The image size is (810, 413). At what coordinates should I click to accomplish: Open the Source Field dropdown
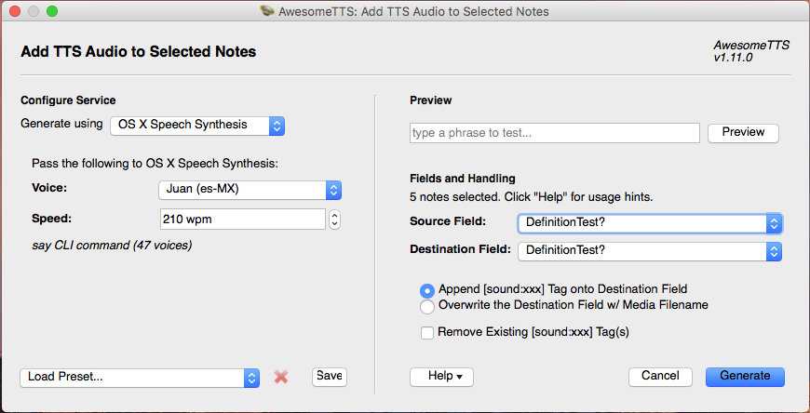650,223
